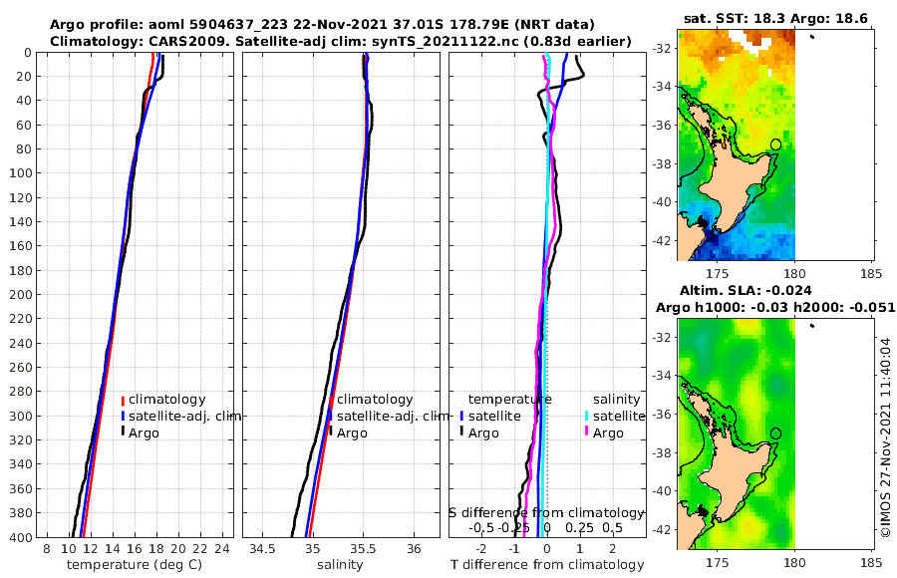Click depth axis tick label 200
Screen dimensions: 897x578
pyautogui.click(x=21, y=295)
